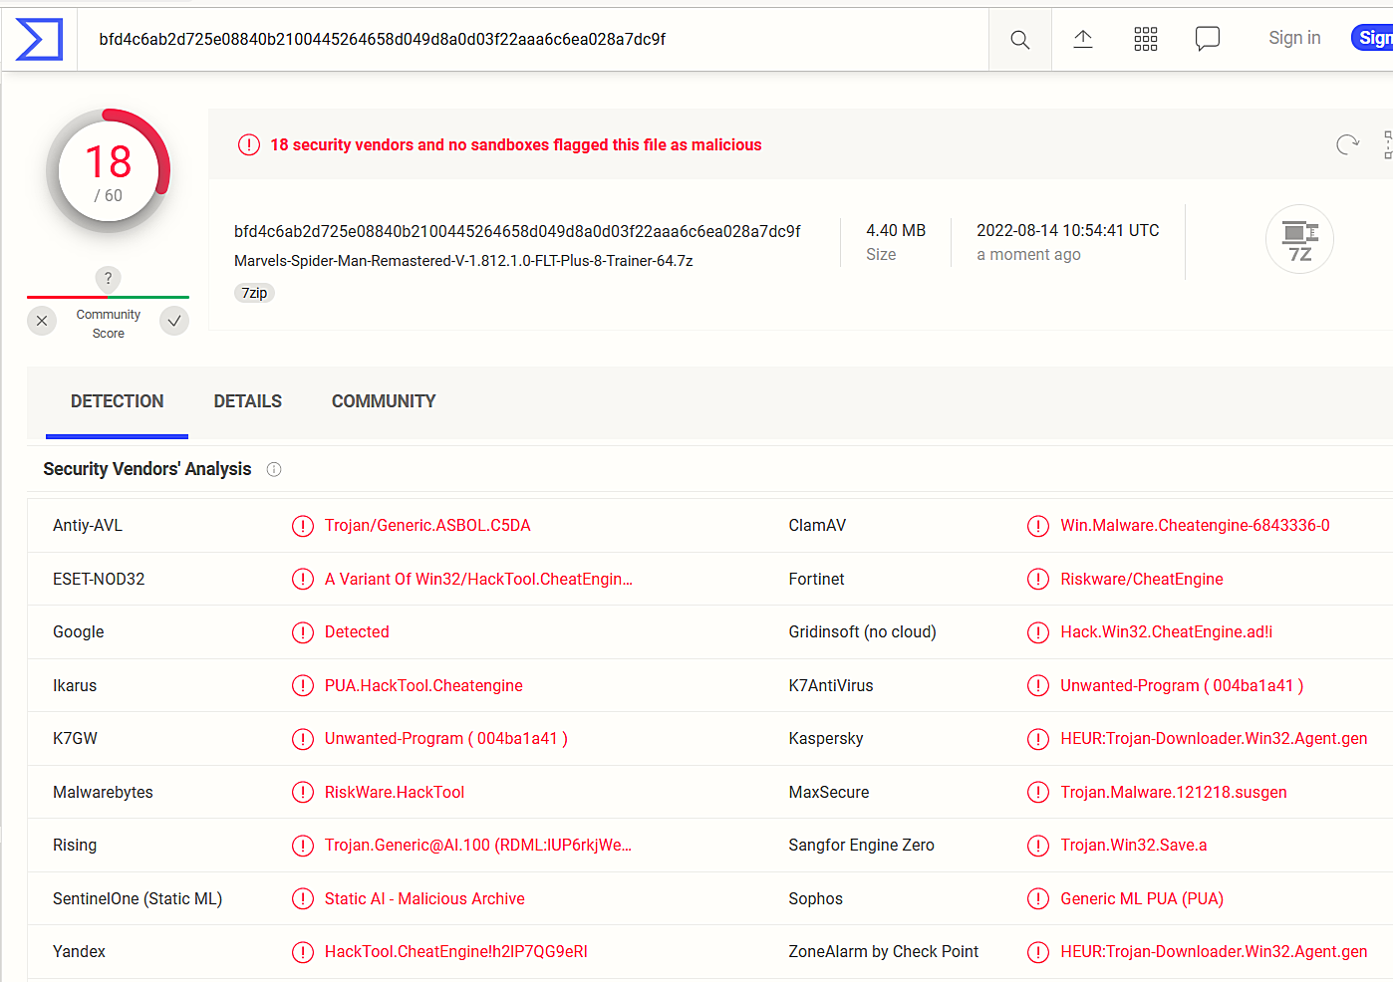1393x982 pixels.
Task: Click the reanalyze refresh icon
Action: pyautogui.click(x=1347, y=145)
